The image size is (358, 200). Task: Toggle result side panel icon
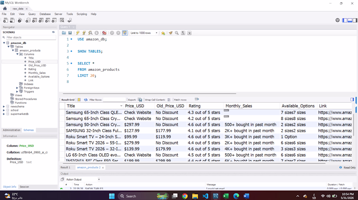click(x=352, y=99)
